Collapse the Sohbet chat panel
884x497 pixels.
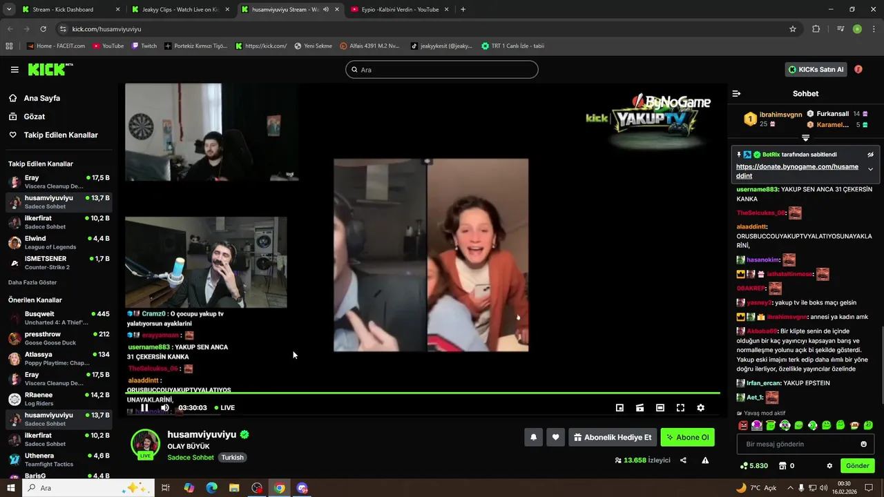click(736, 93)
